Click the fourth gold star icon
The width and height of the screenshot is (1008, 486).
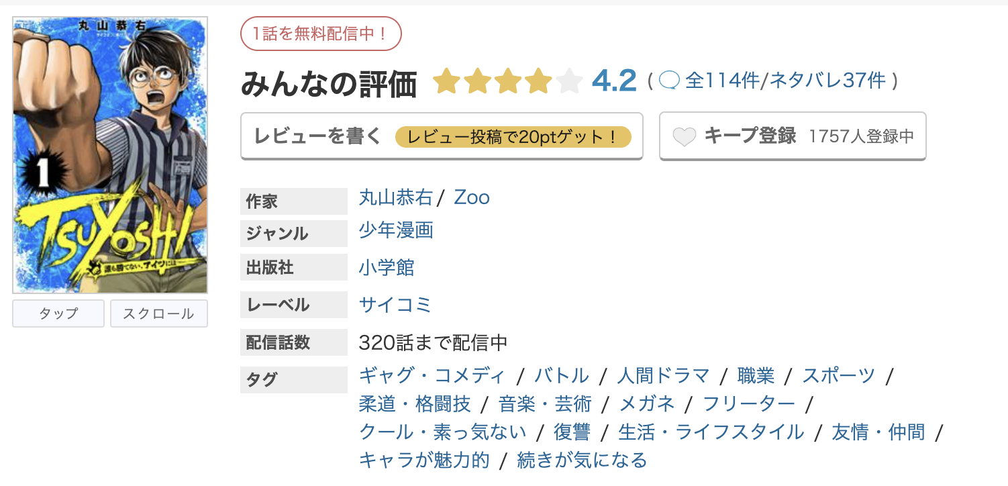pos(538,81)
